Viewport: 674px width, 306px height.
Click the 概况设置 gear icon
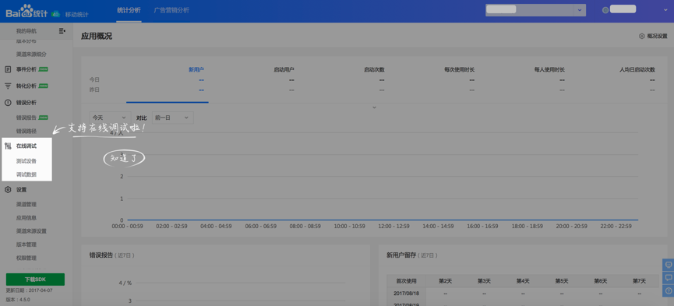pyautogui.click(x=642, y=37)
